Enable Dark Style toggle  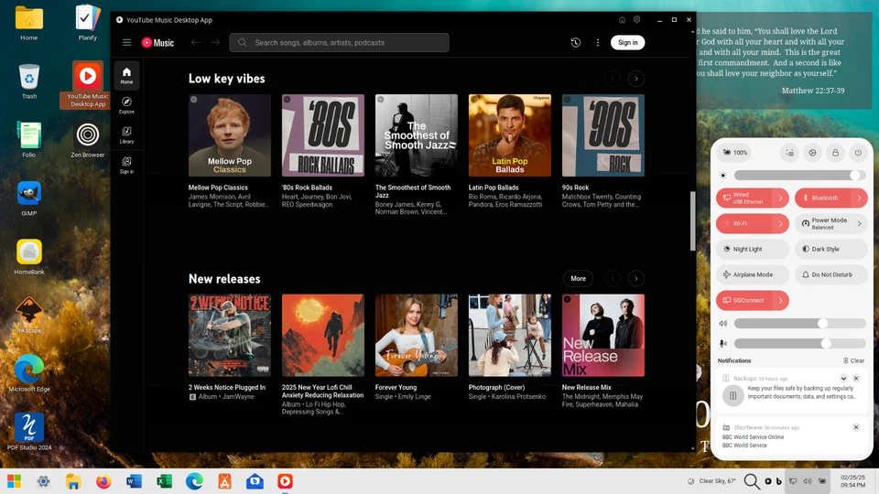tap(830, 249)
